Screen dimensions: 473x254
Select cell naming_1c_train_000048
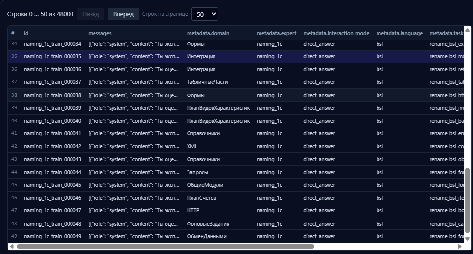(x=52, y=224)
